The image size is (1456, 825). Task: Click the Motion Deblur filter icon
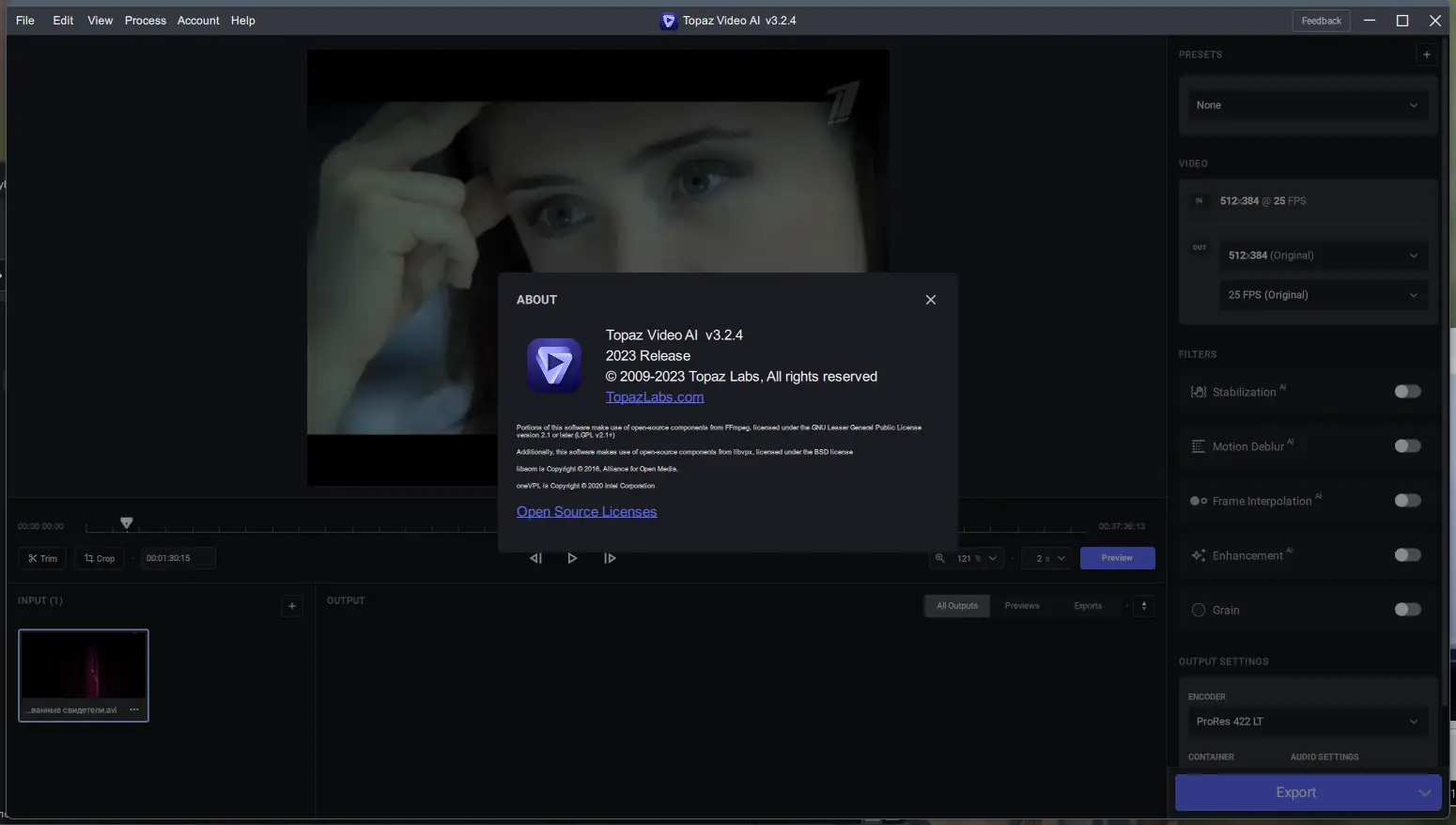(1199, 446)
